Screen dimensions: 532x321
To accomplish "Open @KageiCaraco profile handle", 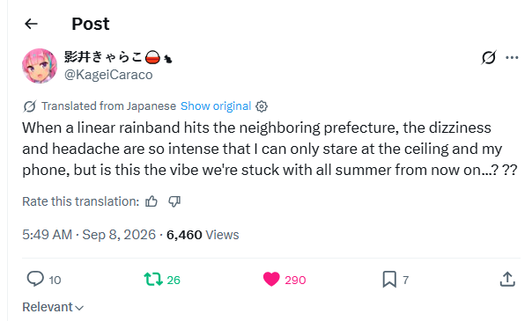I will coord(108,75).
